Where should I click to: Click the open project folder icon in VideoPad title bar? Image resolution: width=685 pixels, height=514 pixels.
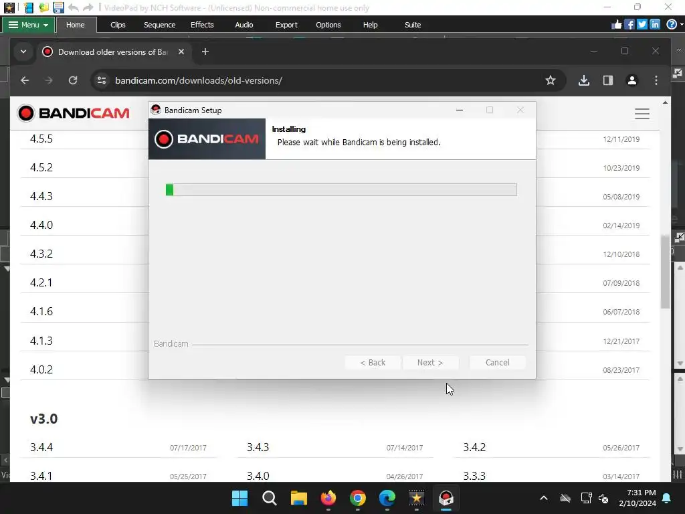pyautogui.click(x=43, y=7)
